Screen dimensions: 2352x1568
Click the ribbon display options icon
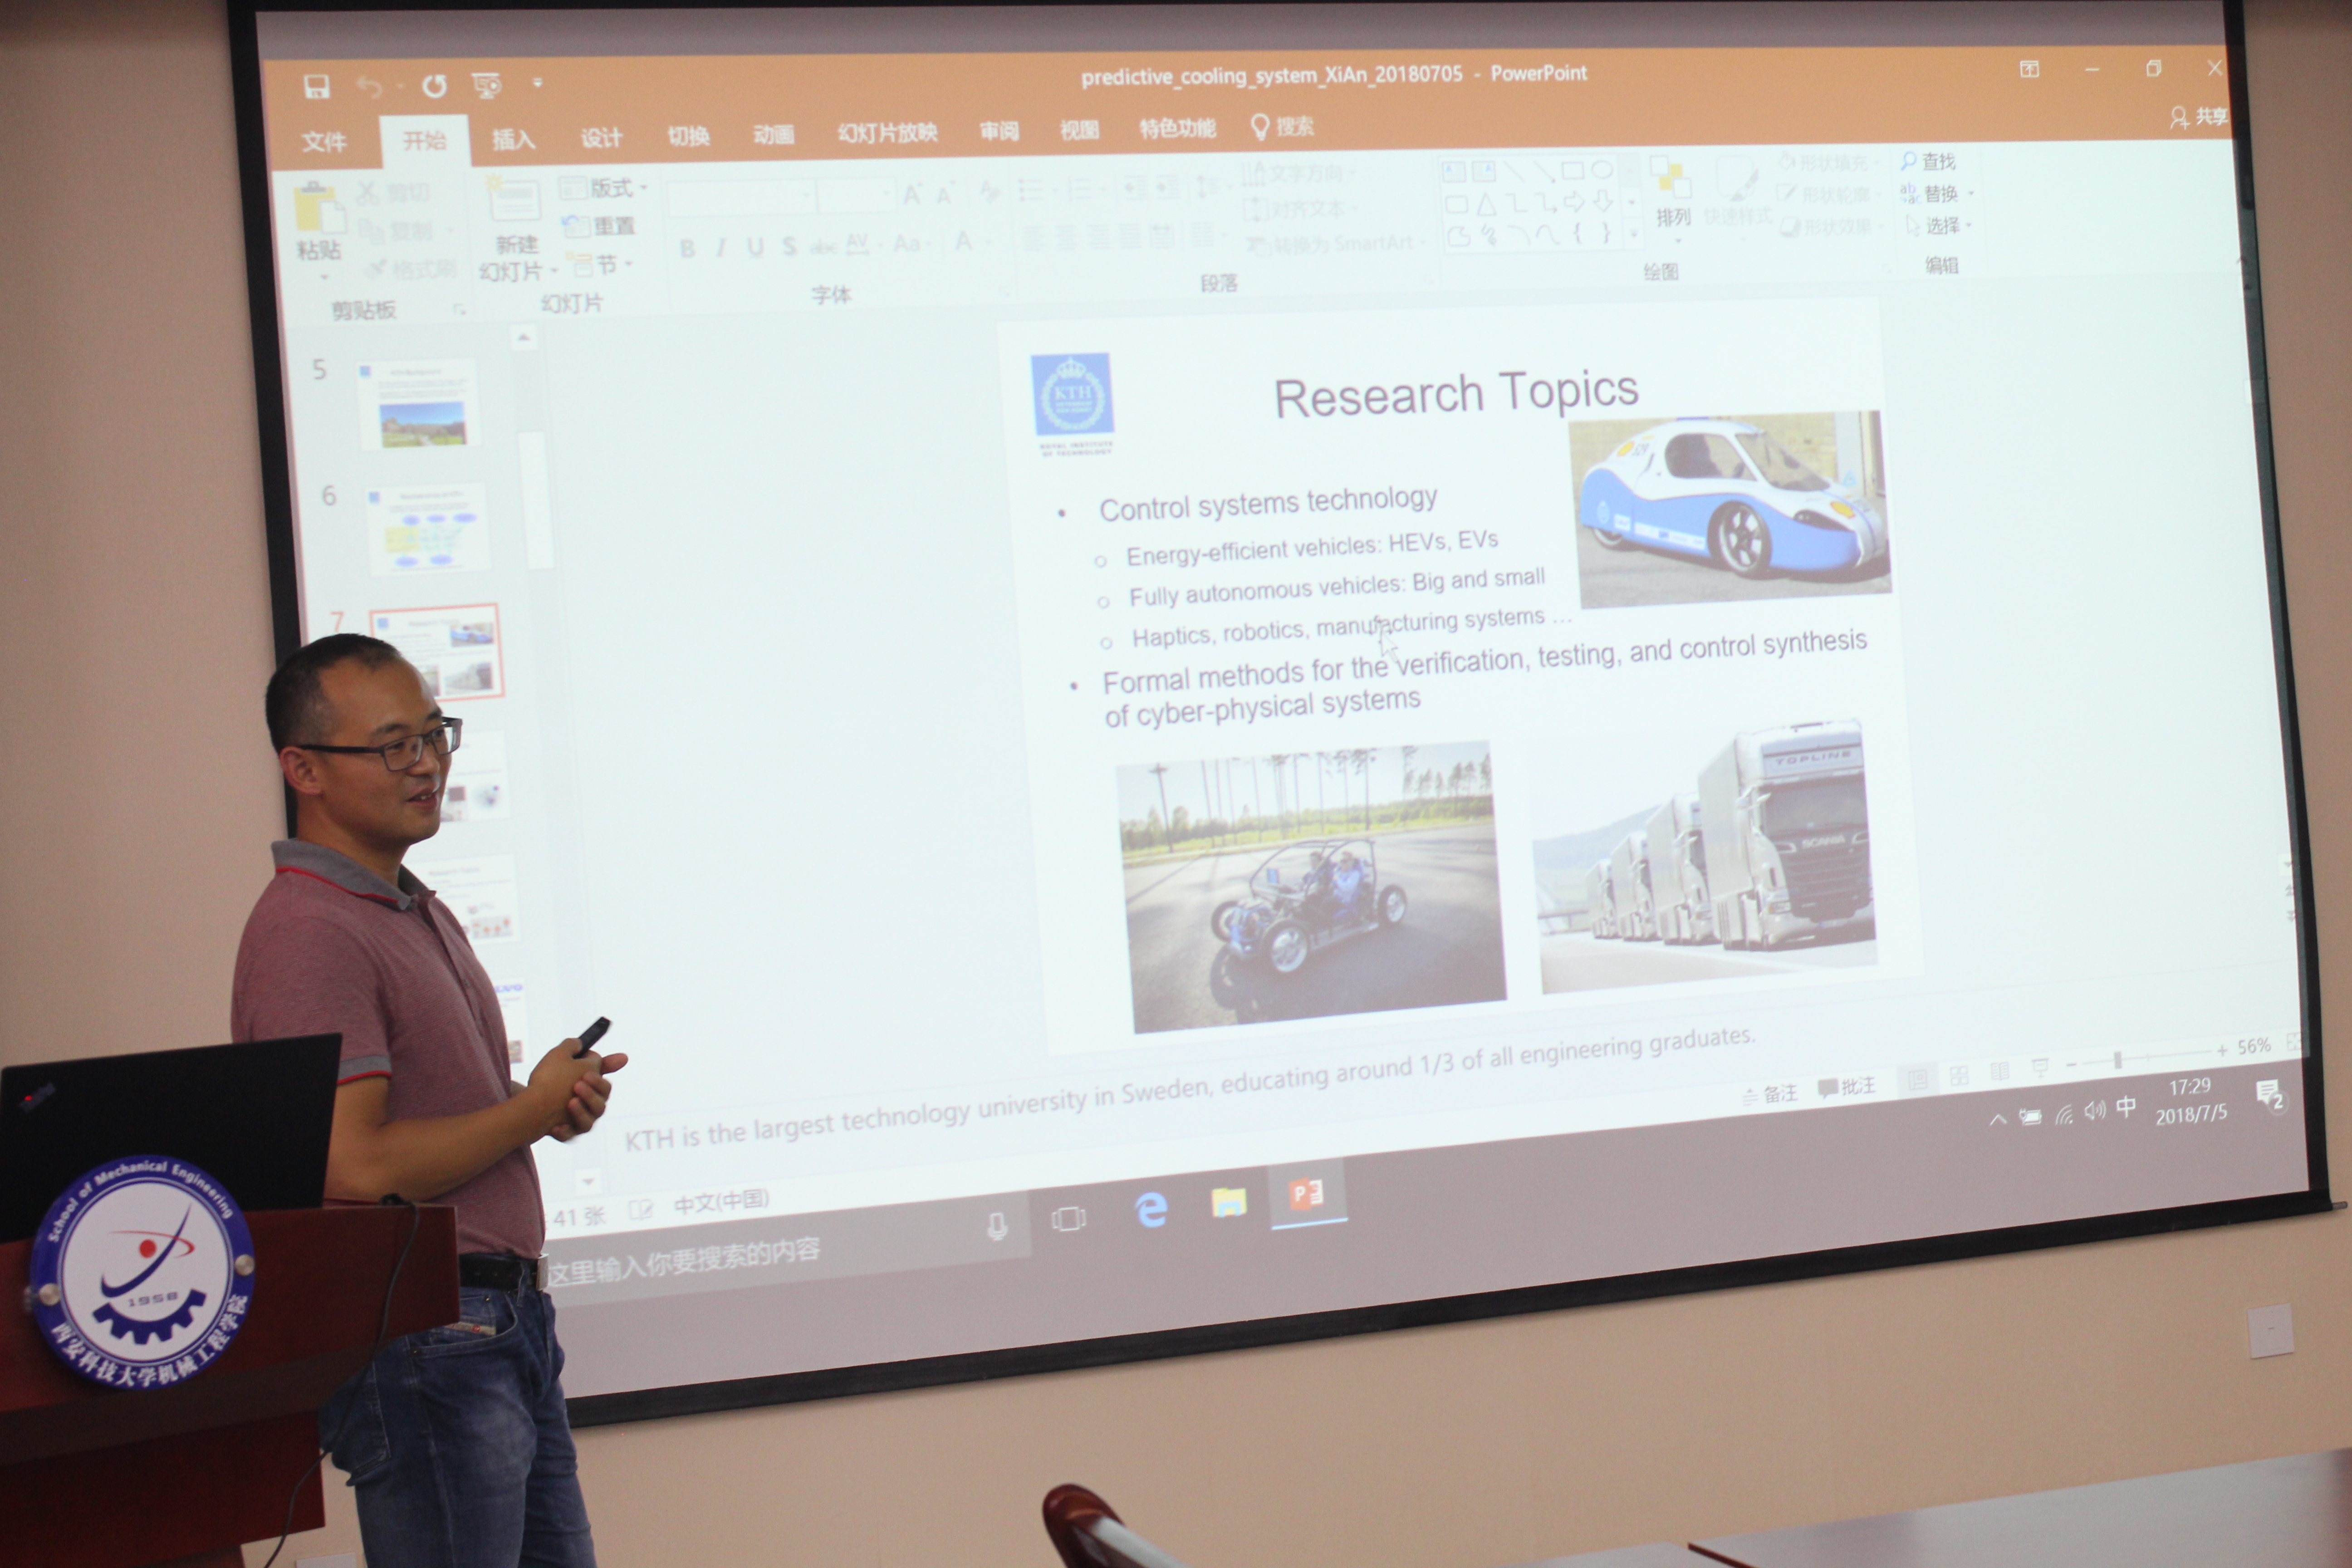click(x=2029, y=69)
